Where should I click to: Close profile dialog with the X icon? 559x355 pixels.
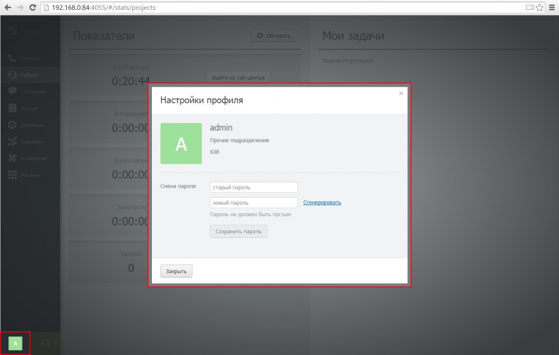(401, 94)
